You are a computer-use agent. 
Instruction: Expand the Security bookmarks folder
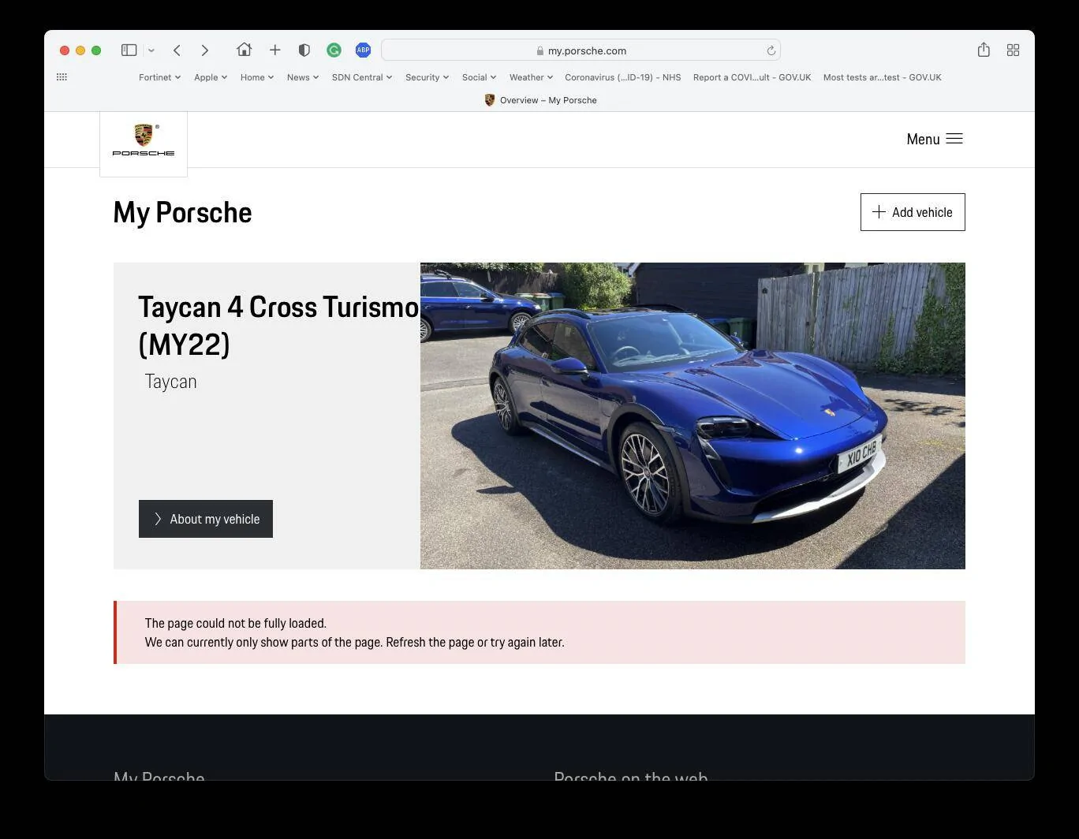point(427,77)
